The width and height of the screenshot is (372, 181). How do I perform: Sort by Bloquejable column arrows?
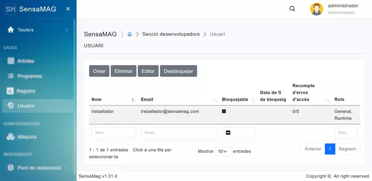(253, 100)
